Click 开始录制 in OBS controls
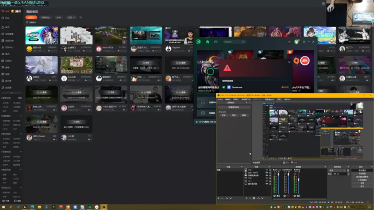Viewport: 374px width, 210px height. tap(362, 174)
